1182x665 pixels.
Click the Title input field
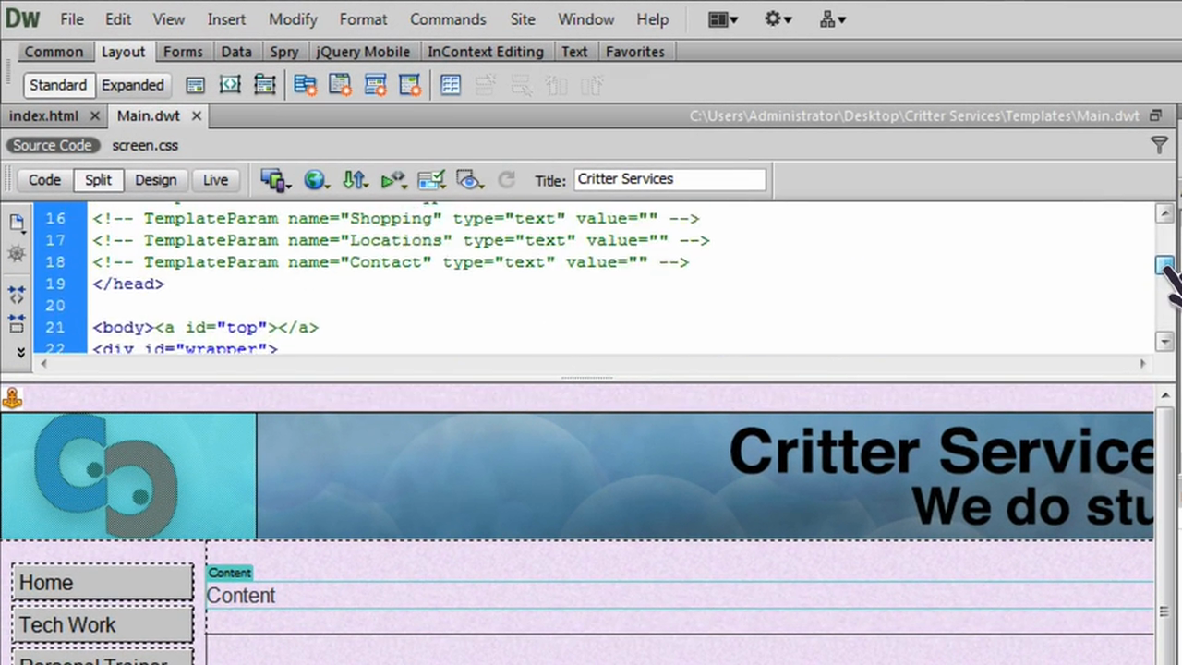point(669,178)
